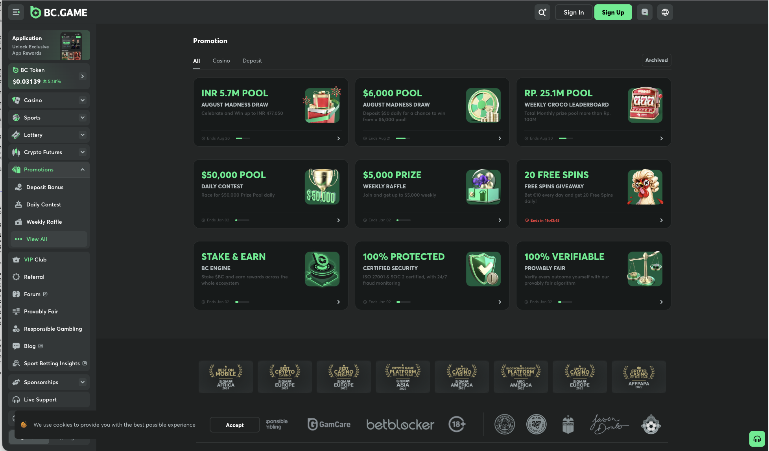The height and width of the screenshot is (451, 769).
Task: Click the $6,000 Pool progress bar
Action: point(403,138)
